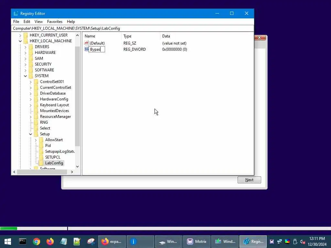Open the Help menu
Screen dimensions: 331x248
click(x=71, y=22)
